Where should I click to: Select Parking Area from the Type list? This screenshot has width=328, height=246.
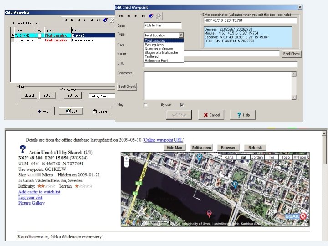click(x=164, y=45)
